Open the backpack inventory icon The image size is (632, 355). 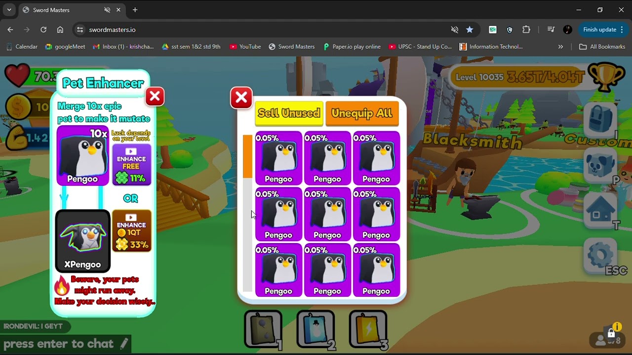[600, 120]
